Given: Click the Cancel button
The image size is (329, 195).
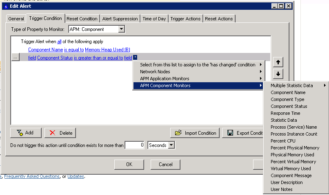Looking at the screenshot, I should pyautogui.click(x=165, y=164).
